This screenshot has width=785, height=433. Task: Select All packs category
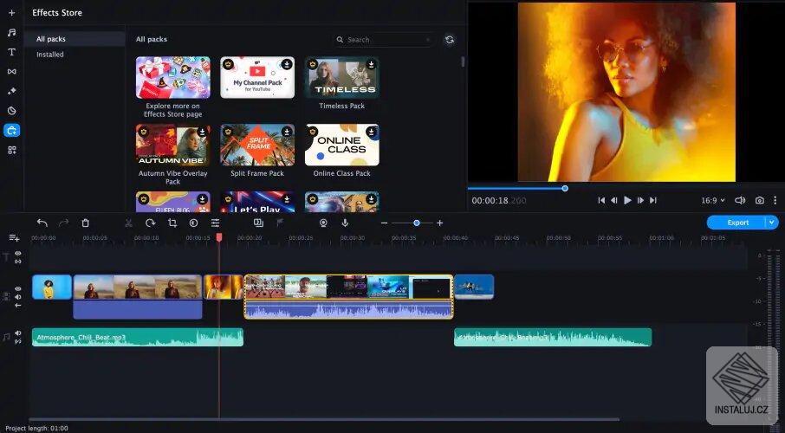76,39
